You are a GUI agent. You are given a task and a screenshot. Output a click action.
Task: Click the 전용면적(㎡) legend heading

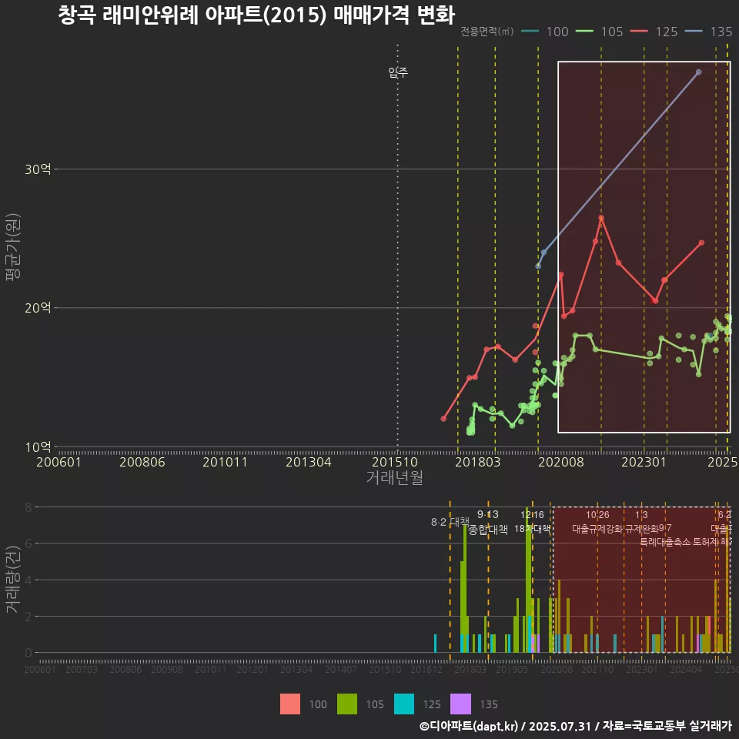tap(487, 32)
